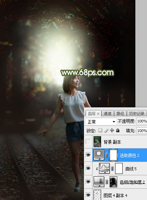Toggle visibility of 色相/饱和度 2 layer
This screenshot has width=147, height=200.
click(88, 182)
